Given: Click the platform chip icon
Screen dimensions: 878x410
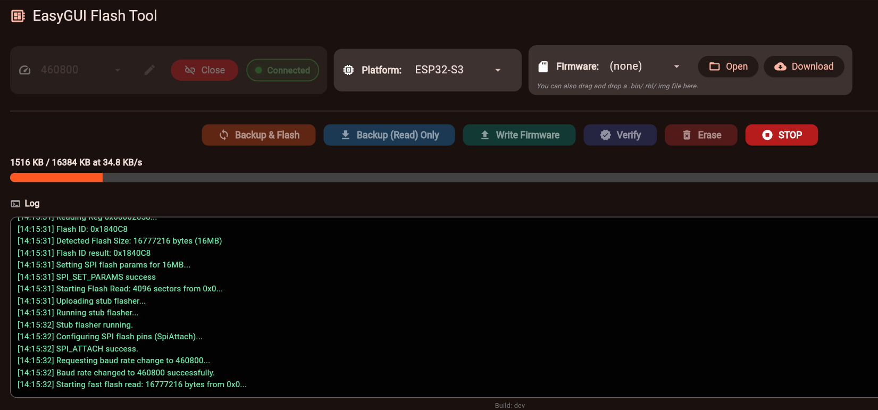Looking at the screenshot, I should pyautogui.click(x=348, y=70).
